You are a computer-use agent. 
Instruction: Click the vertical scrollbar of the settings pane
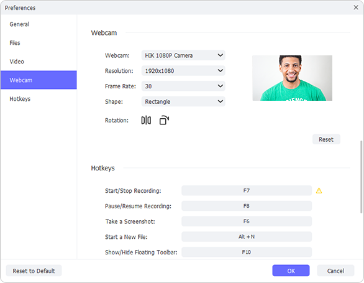[361, 177]
